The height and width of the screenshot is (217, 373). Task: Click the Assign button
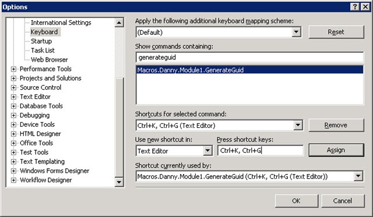coord(336,150)
